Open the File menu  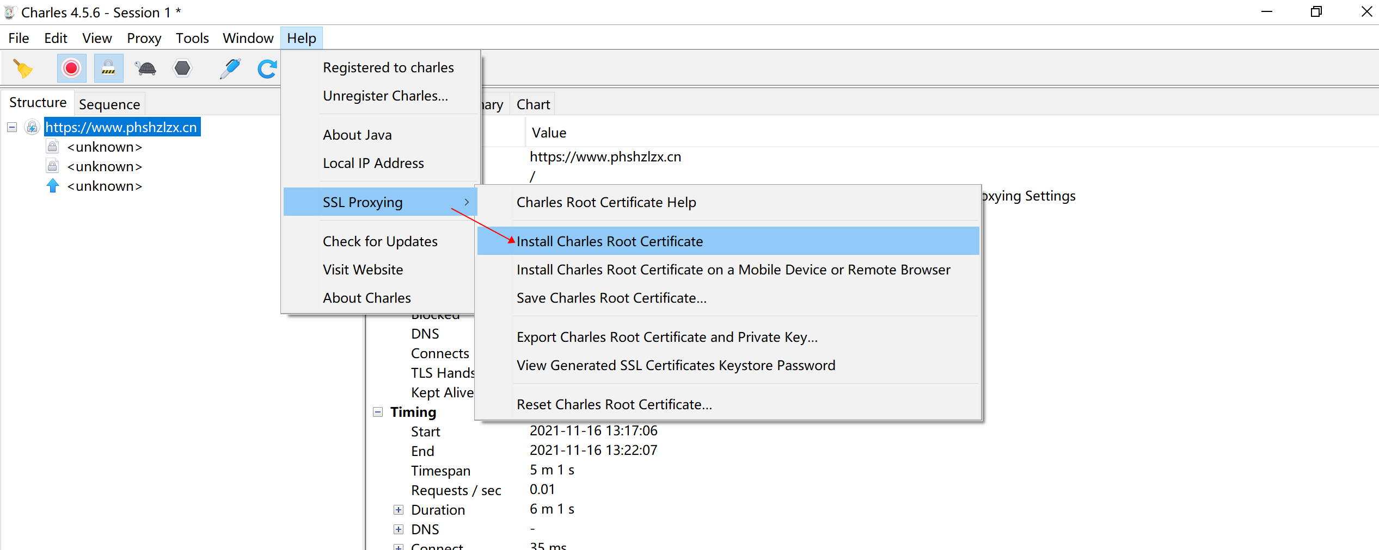click(19, 38)
